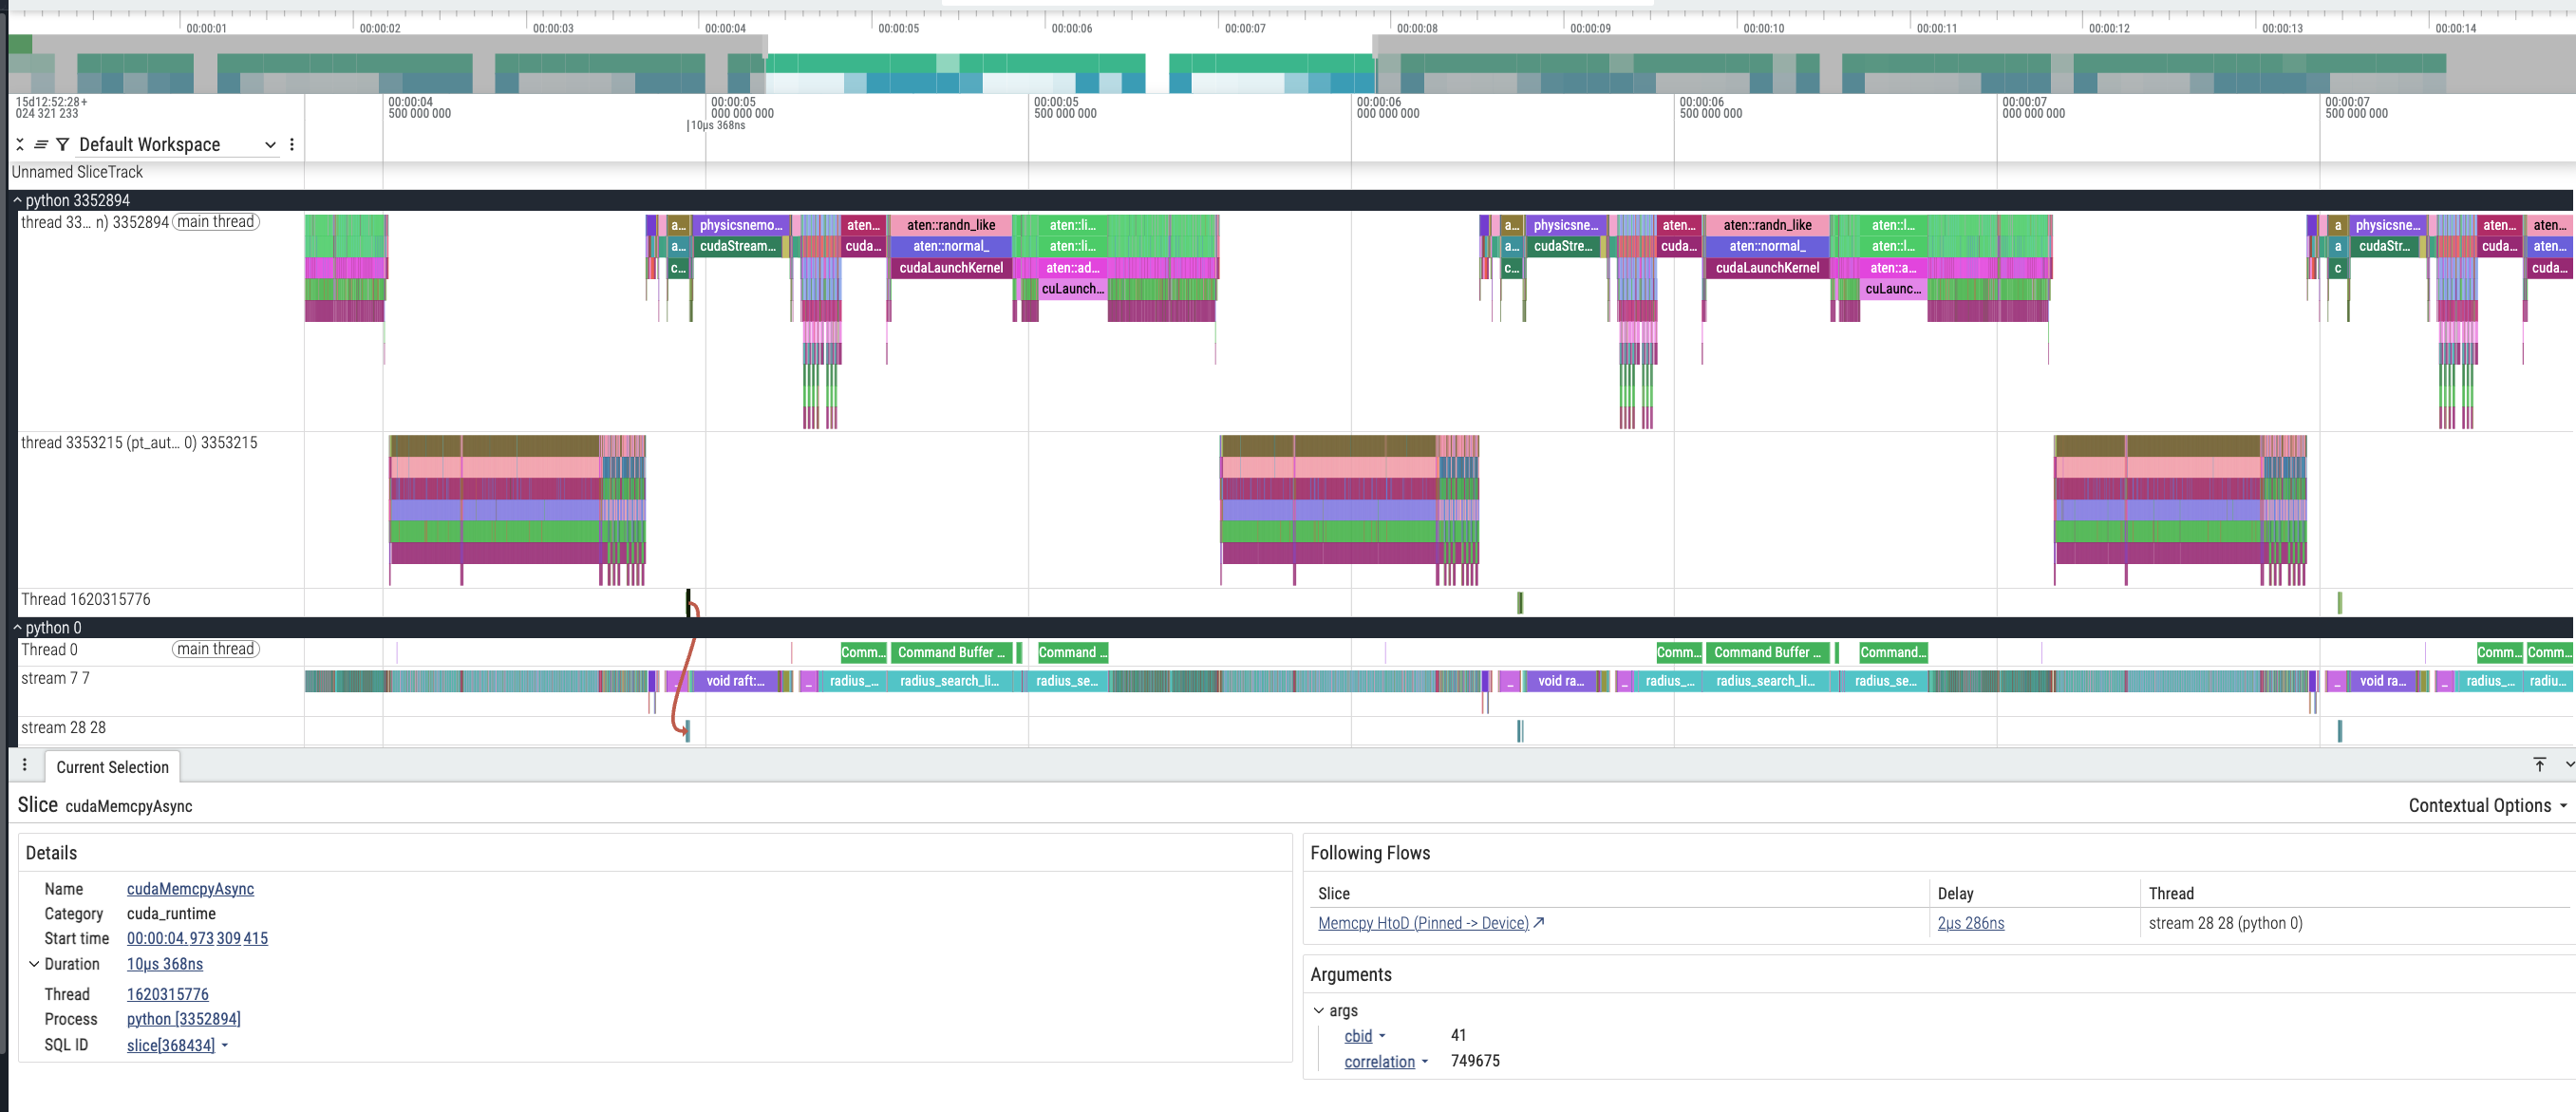Click the cudaMemcpyAsync name link
This screenshot has width=2576, height=1112.
pos(190,889)
